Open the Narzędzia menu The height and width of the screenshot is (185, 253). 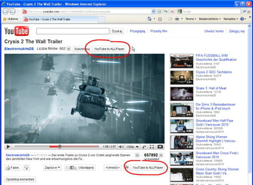[x=231, y=19]
